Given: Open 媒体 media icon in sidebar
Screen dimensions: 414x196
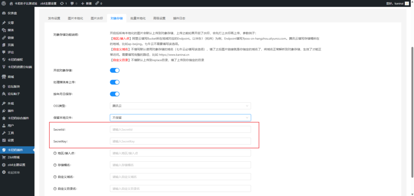Looking at the screenshot, I should 4,30.
